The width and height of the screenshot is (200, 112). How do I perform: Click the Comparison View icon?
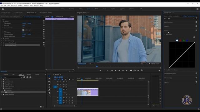point(142,70)
